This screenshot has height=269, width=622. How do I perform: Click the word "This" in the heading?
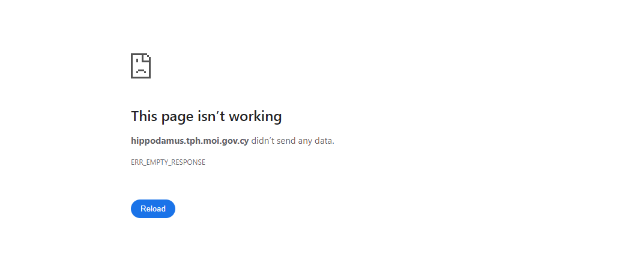[144, 116]
